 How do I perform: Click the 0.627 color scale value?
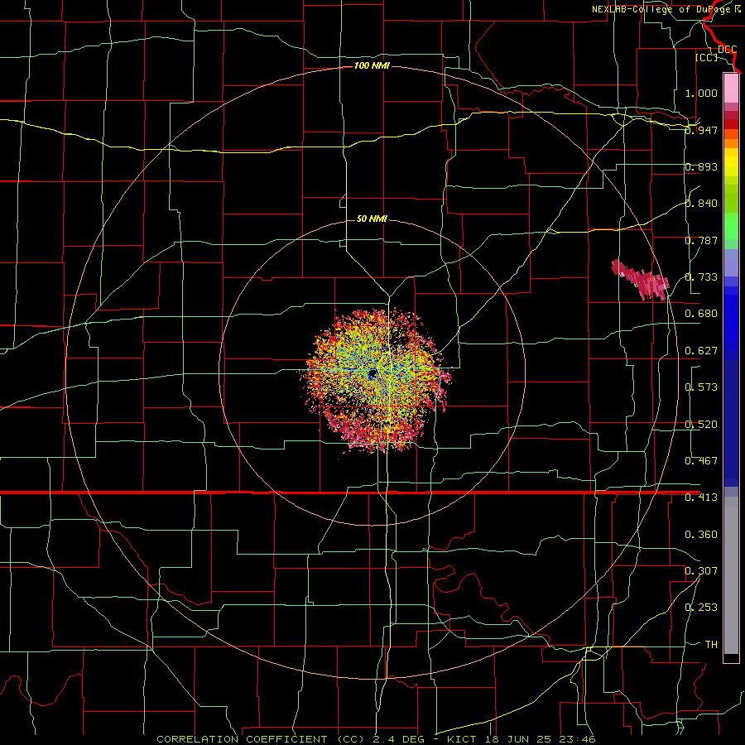click(701, 351)
